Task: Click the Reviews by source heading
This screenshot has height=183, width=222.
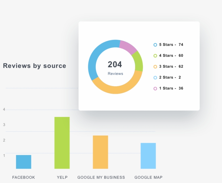Action: point(34,66)
